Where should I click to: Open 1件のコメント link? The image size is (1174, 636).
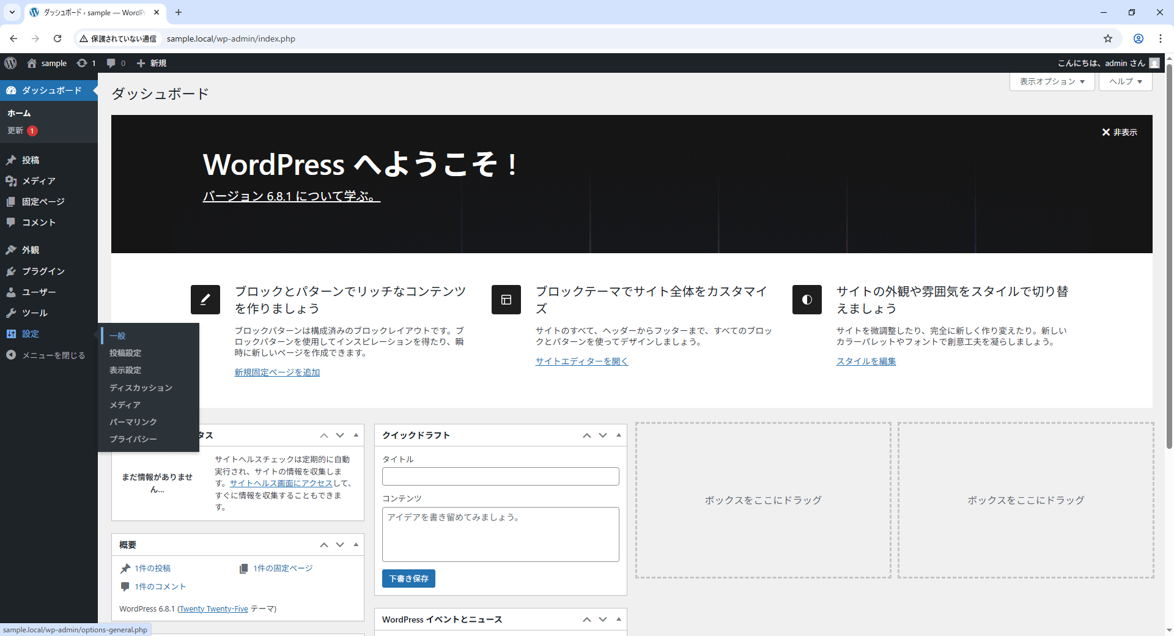[x=160, y=586]
